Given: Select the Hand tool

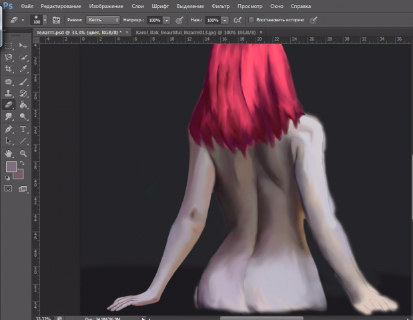Looking at the screenshot, I should [x=9, y=153].
